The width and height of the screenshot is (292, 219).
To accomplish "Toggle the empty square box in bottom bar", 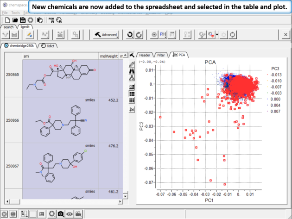I will coord(32,214).
